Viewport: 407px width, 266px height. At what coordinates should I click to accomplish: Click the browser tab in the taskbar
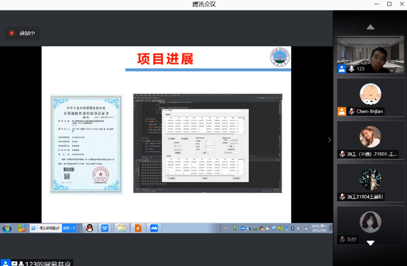45,228
